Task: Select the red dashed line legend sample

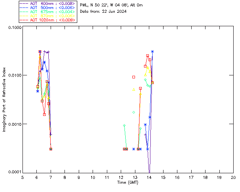Action: [24, 20]
